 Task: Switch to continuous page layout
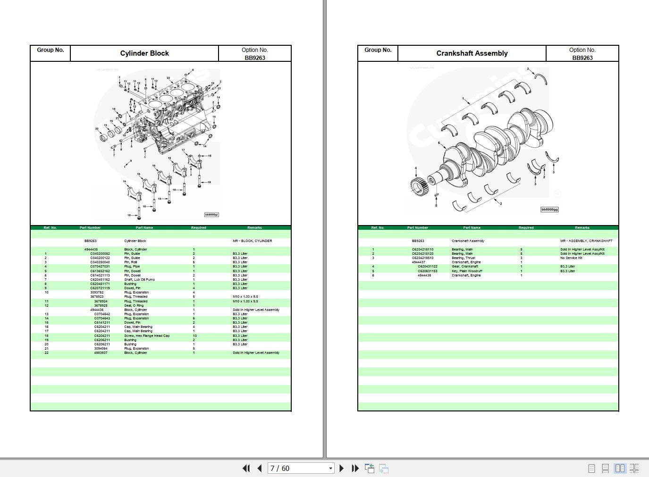(x=605, y=468)
